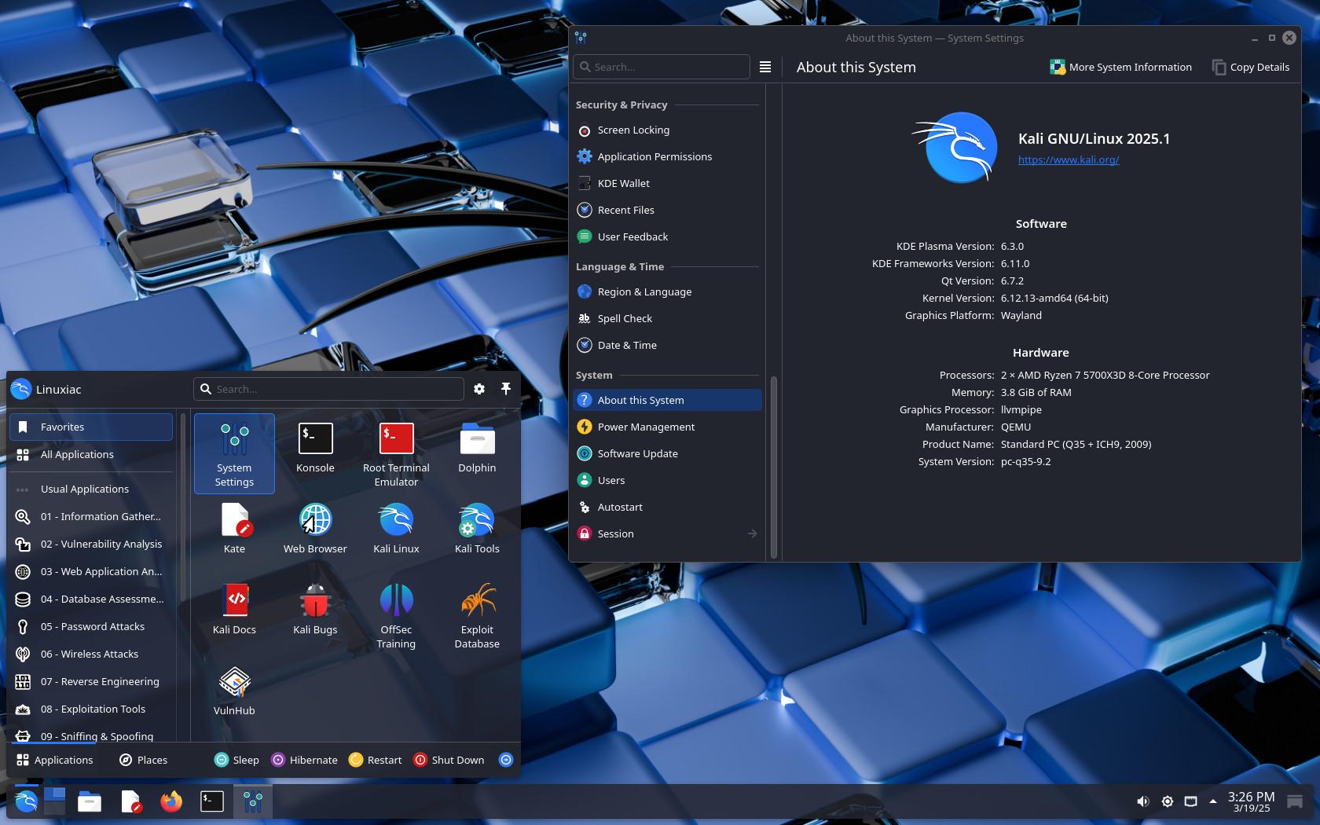Click the volume icon in system tray

pos(1142,801)
